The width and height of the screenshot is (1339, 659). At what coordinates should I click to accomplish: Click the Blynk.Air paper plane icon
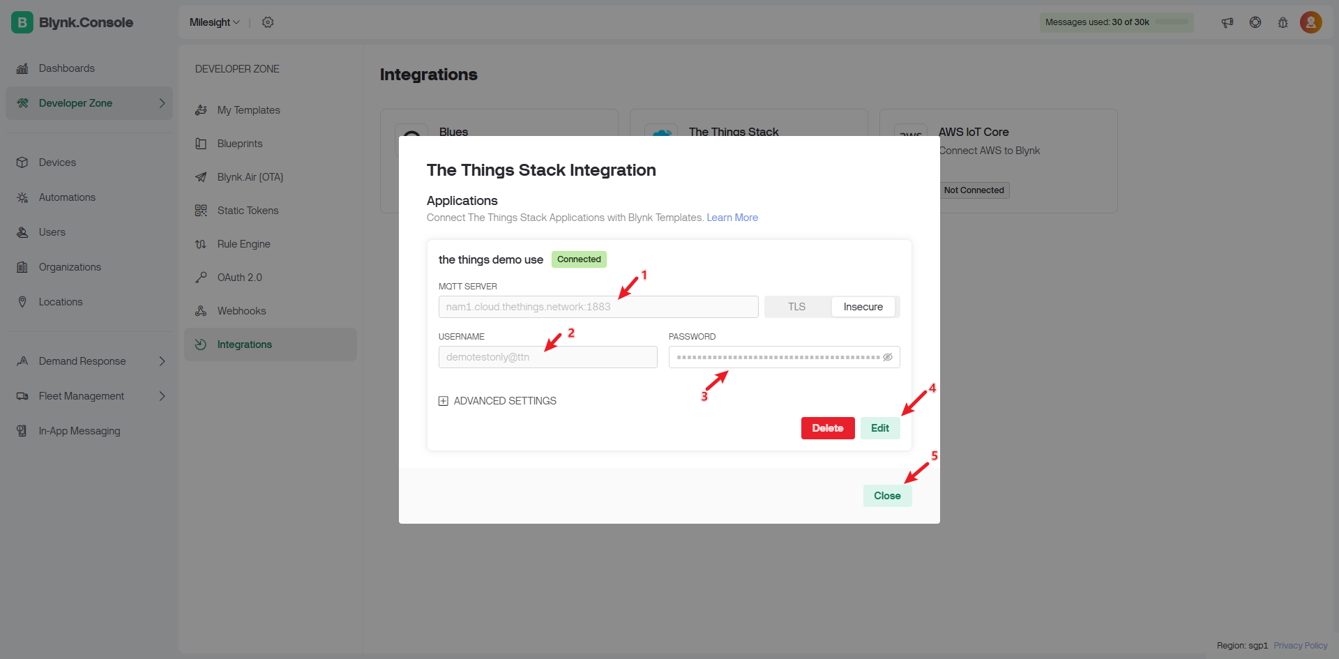[x=201, y=177]
